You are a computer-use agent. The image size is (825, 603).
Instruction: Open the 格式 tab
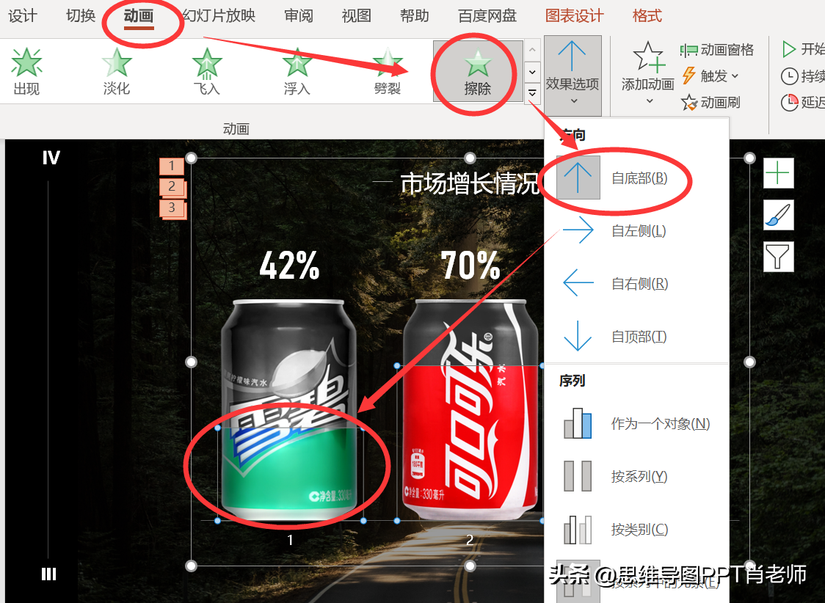647,15
